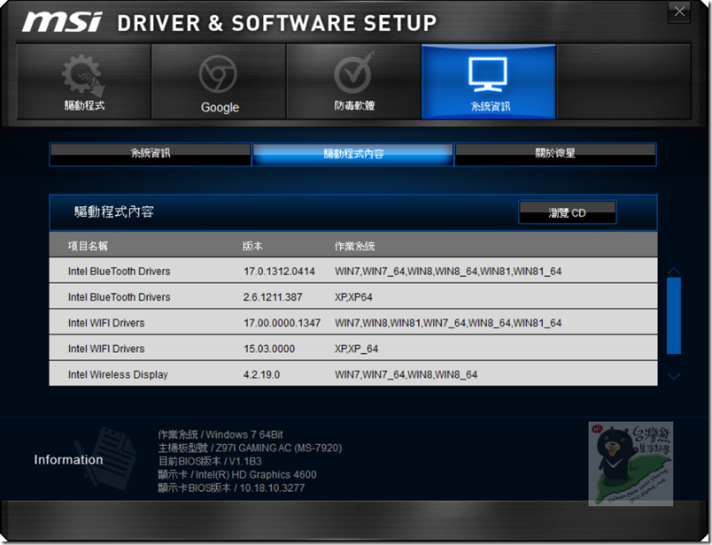
Task: Click version 2.6.1211.387 cell
Action: [x=273, y=297]
